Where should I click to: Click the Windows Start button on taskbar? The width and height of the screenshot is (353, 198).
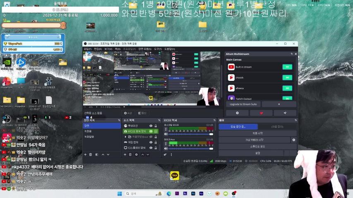coord(119,193)
